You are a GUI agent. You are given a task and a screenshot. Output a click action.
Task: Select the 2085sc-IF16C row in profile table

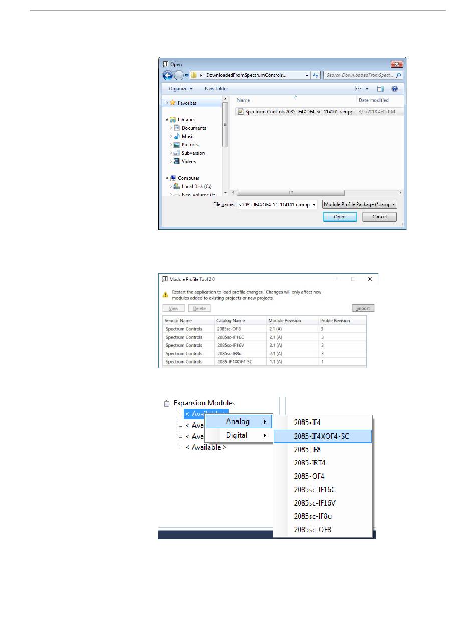tap(265, 337)
